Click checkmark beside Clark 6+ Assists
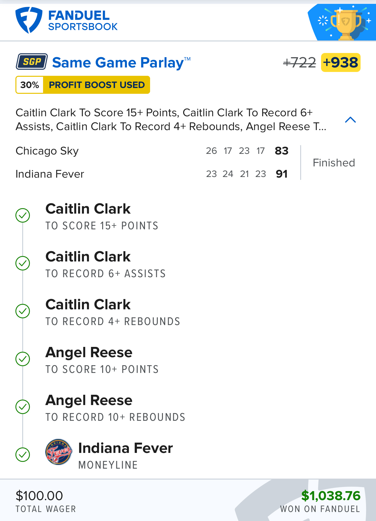This screenshot has width=376, height=521. pos(23,263)
